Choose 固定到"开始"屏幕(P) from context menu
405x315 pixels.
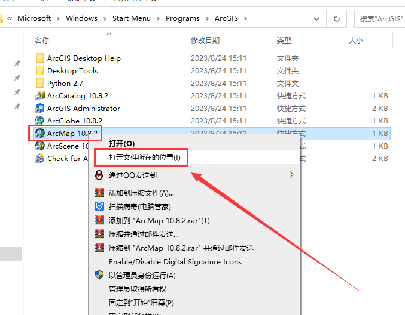[141, 302]
